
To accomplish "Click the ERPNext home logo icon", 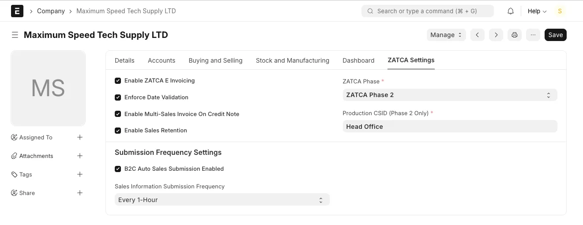I will (17, 11).
